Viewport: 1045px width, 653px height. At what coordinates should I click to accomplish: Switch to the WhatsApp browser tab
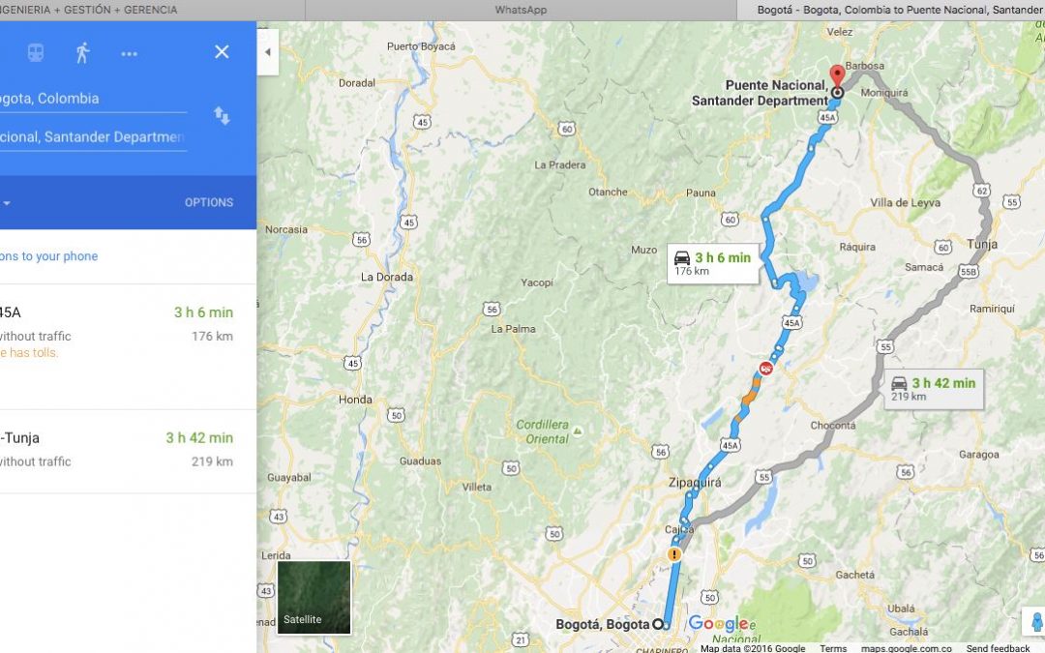point(521,10)
